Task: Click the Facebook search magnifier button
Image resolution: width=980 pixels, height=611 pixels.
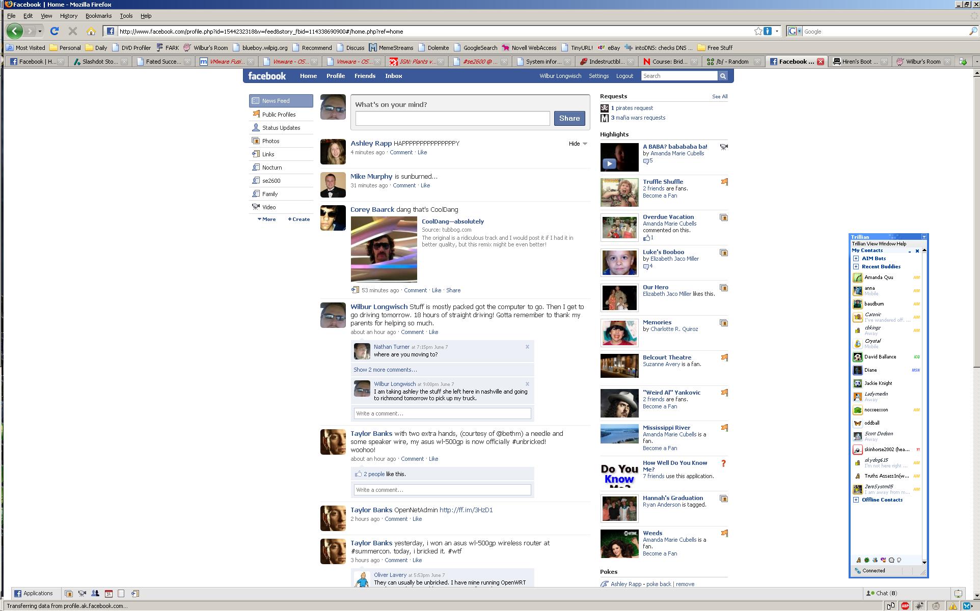Action: pos(723,76)
